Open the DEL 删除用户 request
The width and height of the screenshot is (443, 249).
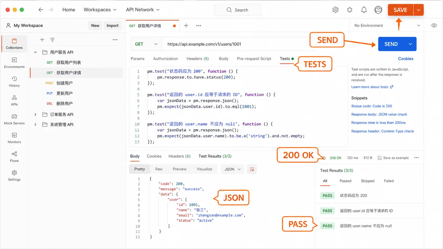[x=76, y=104]
